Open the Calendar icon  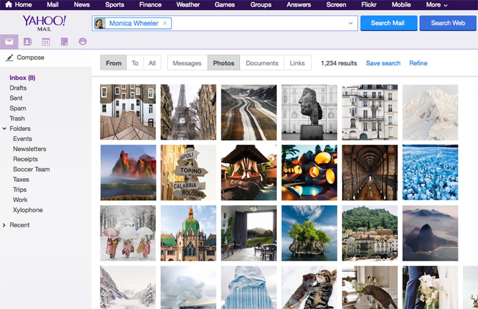[46, 41]
